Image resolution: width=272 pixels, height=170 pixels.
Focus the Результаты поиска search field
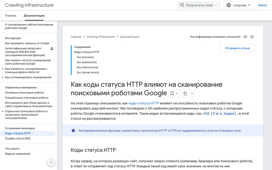[199, 5]
